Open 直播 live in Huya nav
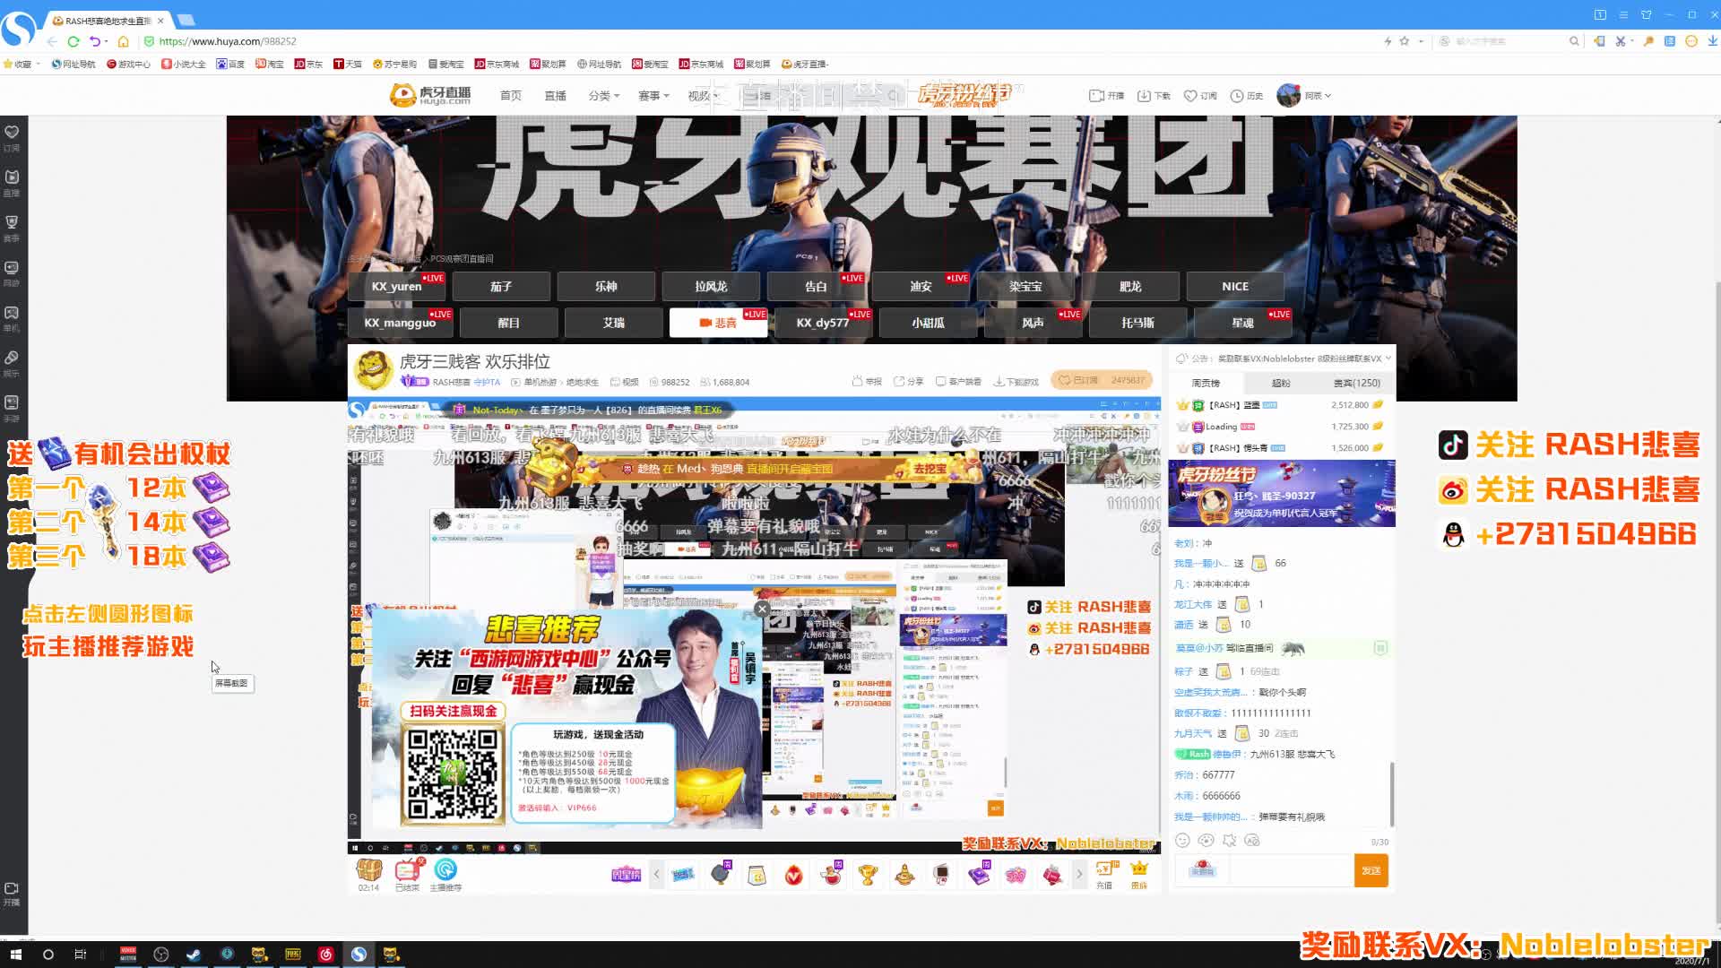Image resolution: width=1721 pixels, height=968 pixels. 555,96
